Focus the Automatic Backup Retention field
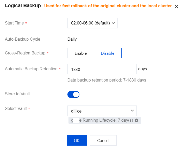Screen dimensions: 182x149 coord(102,69)
